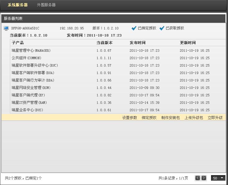Go to previous page arrow
The image size is (228, 185).
[x=197, y=178]
